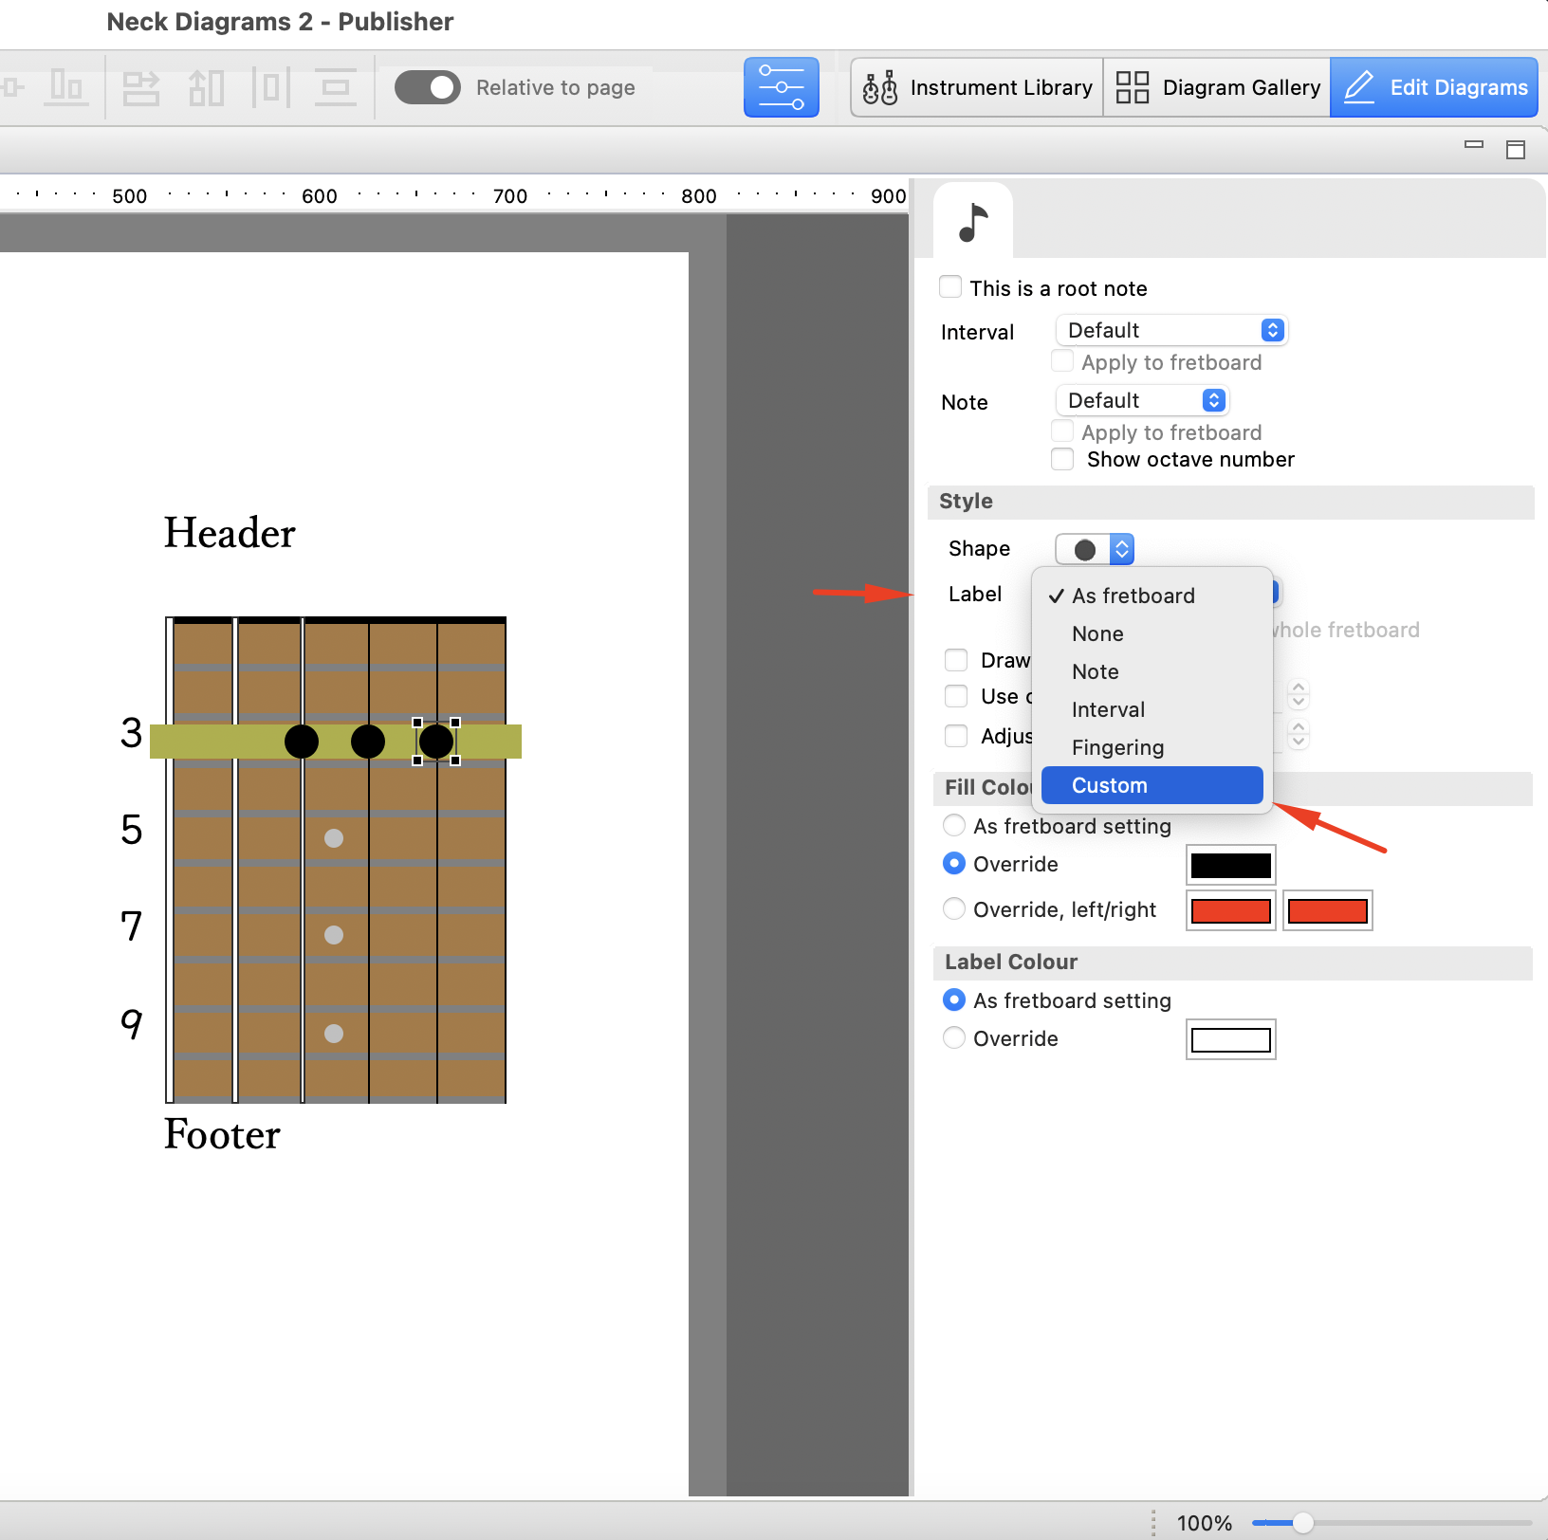1548x1540 pixels.
Task: Click the match widths layout icon
Action: pos(140,87)
